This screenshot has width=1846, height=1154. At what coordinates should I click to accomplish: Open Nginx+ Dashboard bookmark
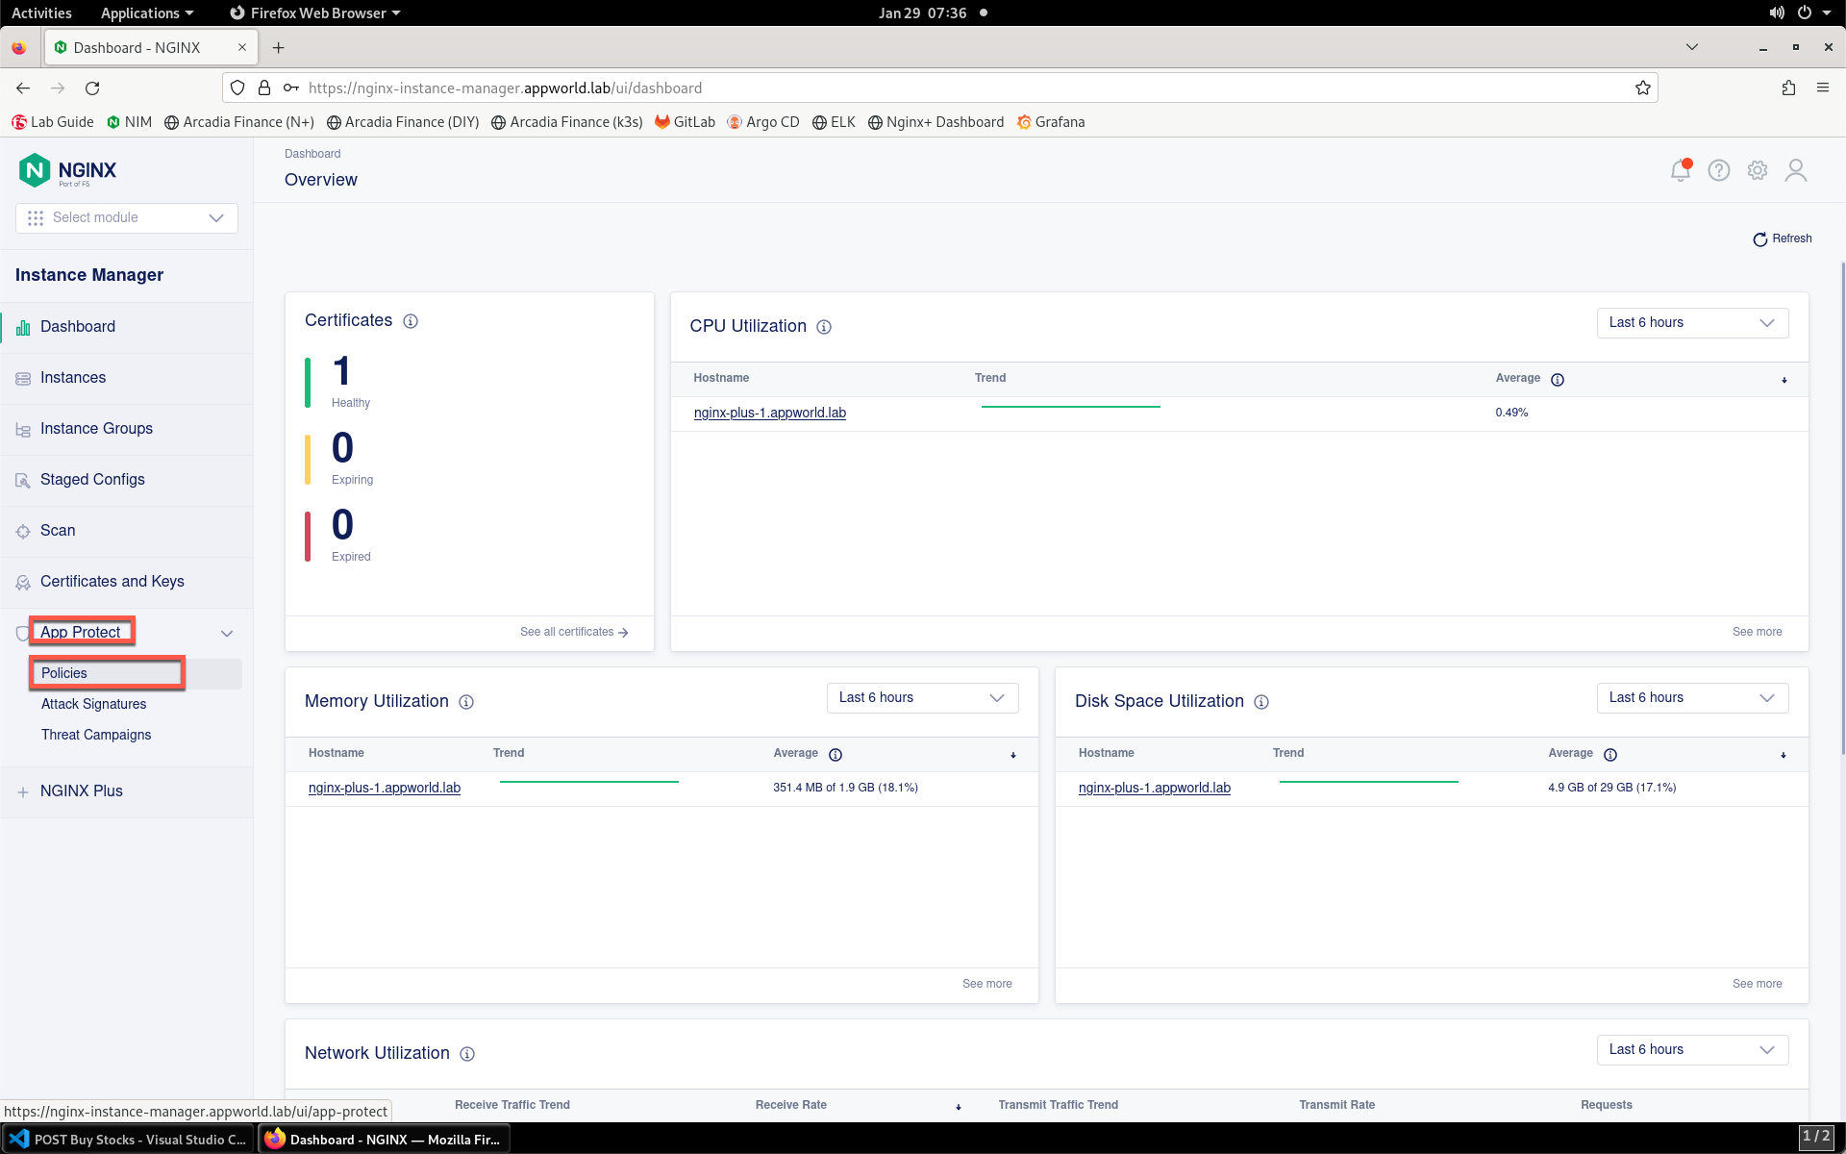935,122
